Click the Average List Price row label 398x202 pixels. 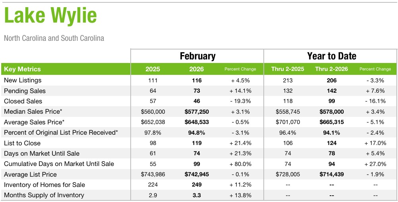click(30, 174)
